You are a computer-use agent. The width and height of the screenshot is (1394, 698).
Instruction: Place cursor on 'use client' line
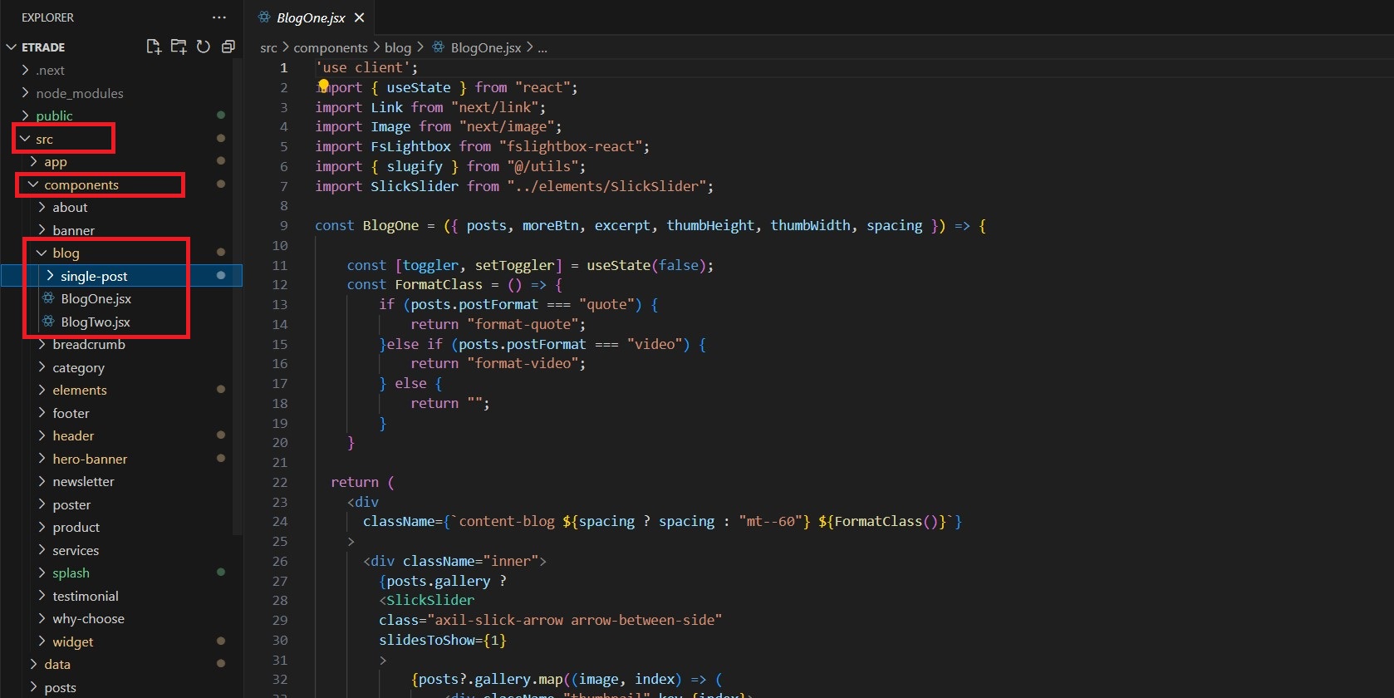pyautogui.click(x=366, y=67)
